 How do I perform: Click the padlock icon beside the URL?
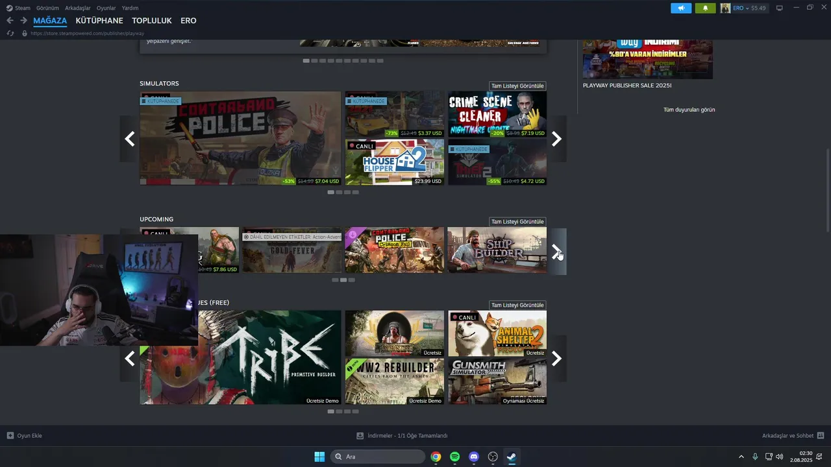tap(25, 33)
